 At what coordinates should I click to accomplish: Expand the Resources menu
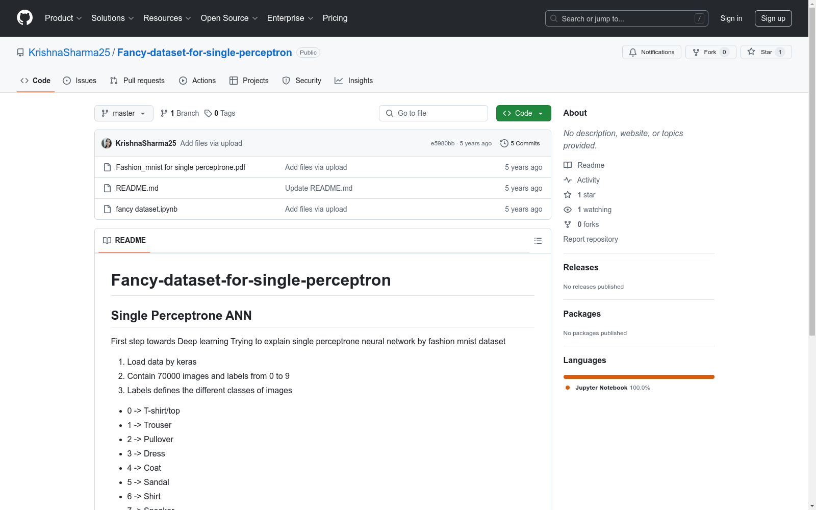coord(167,18)
